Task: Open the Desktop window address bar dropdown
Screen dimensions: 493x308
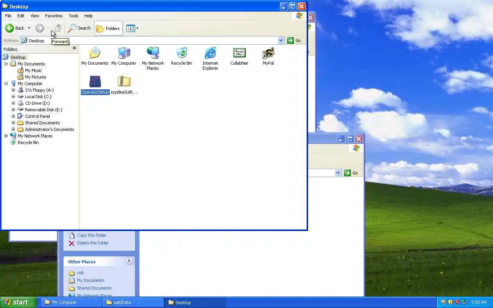Action: (x=281, y=40)
